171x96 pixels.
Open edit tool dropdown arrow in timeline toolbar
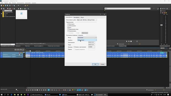[50, 90]
